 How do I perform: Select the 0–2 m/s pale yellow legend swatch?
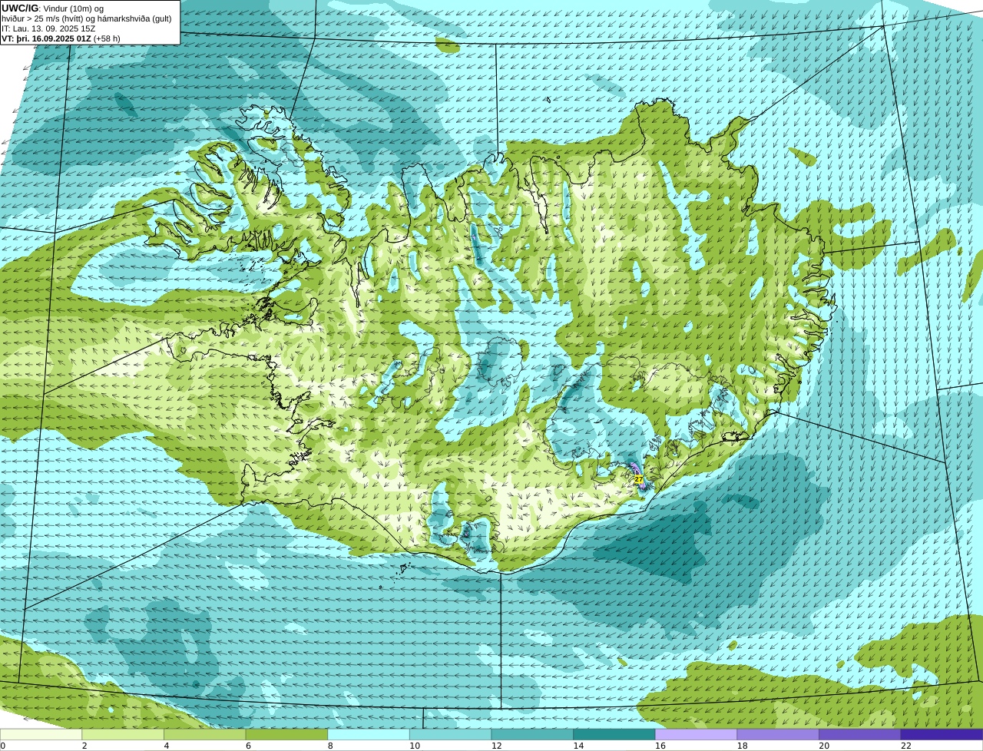coord(41,734)
